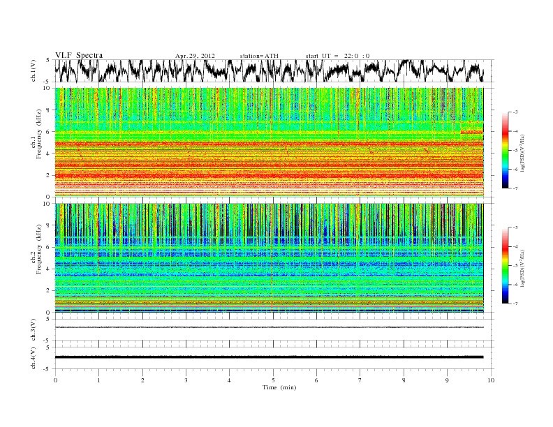Click the ch.1 spectrogram color scale bar
553x427 pixels.
tap(506, 150)
